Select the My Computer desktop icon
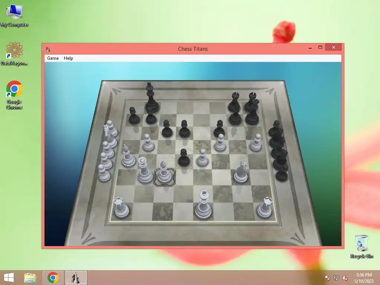The width and height of the screenshot is (380, 285). tap(14, 16)
